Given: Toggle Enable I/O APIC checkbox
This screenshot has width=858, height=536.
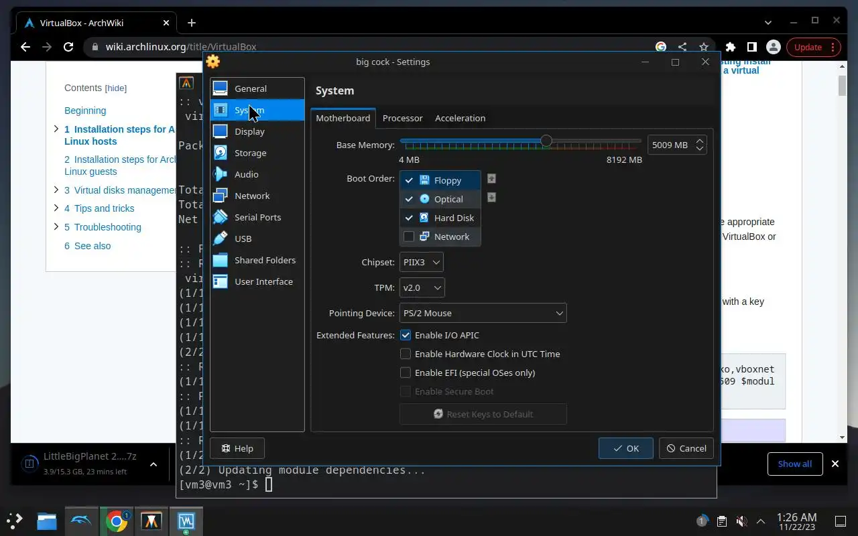Looking at the screenshot, I should [406, 335].
